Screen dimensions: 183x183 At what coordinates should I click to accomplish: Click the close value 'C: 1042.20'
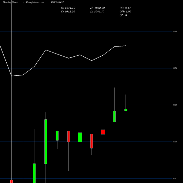pos(68,12)
